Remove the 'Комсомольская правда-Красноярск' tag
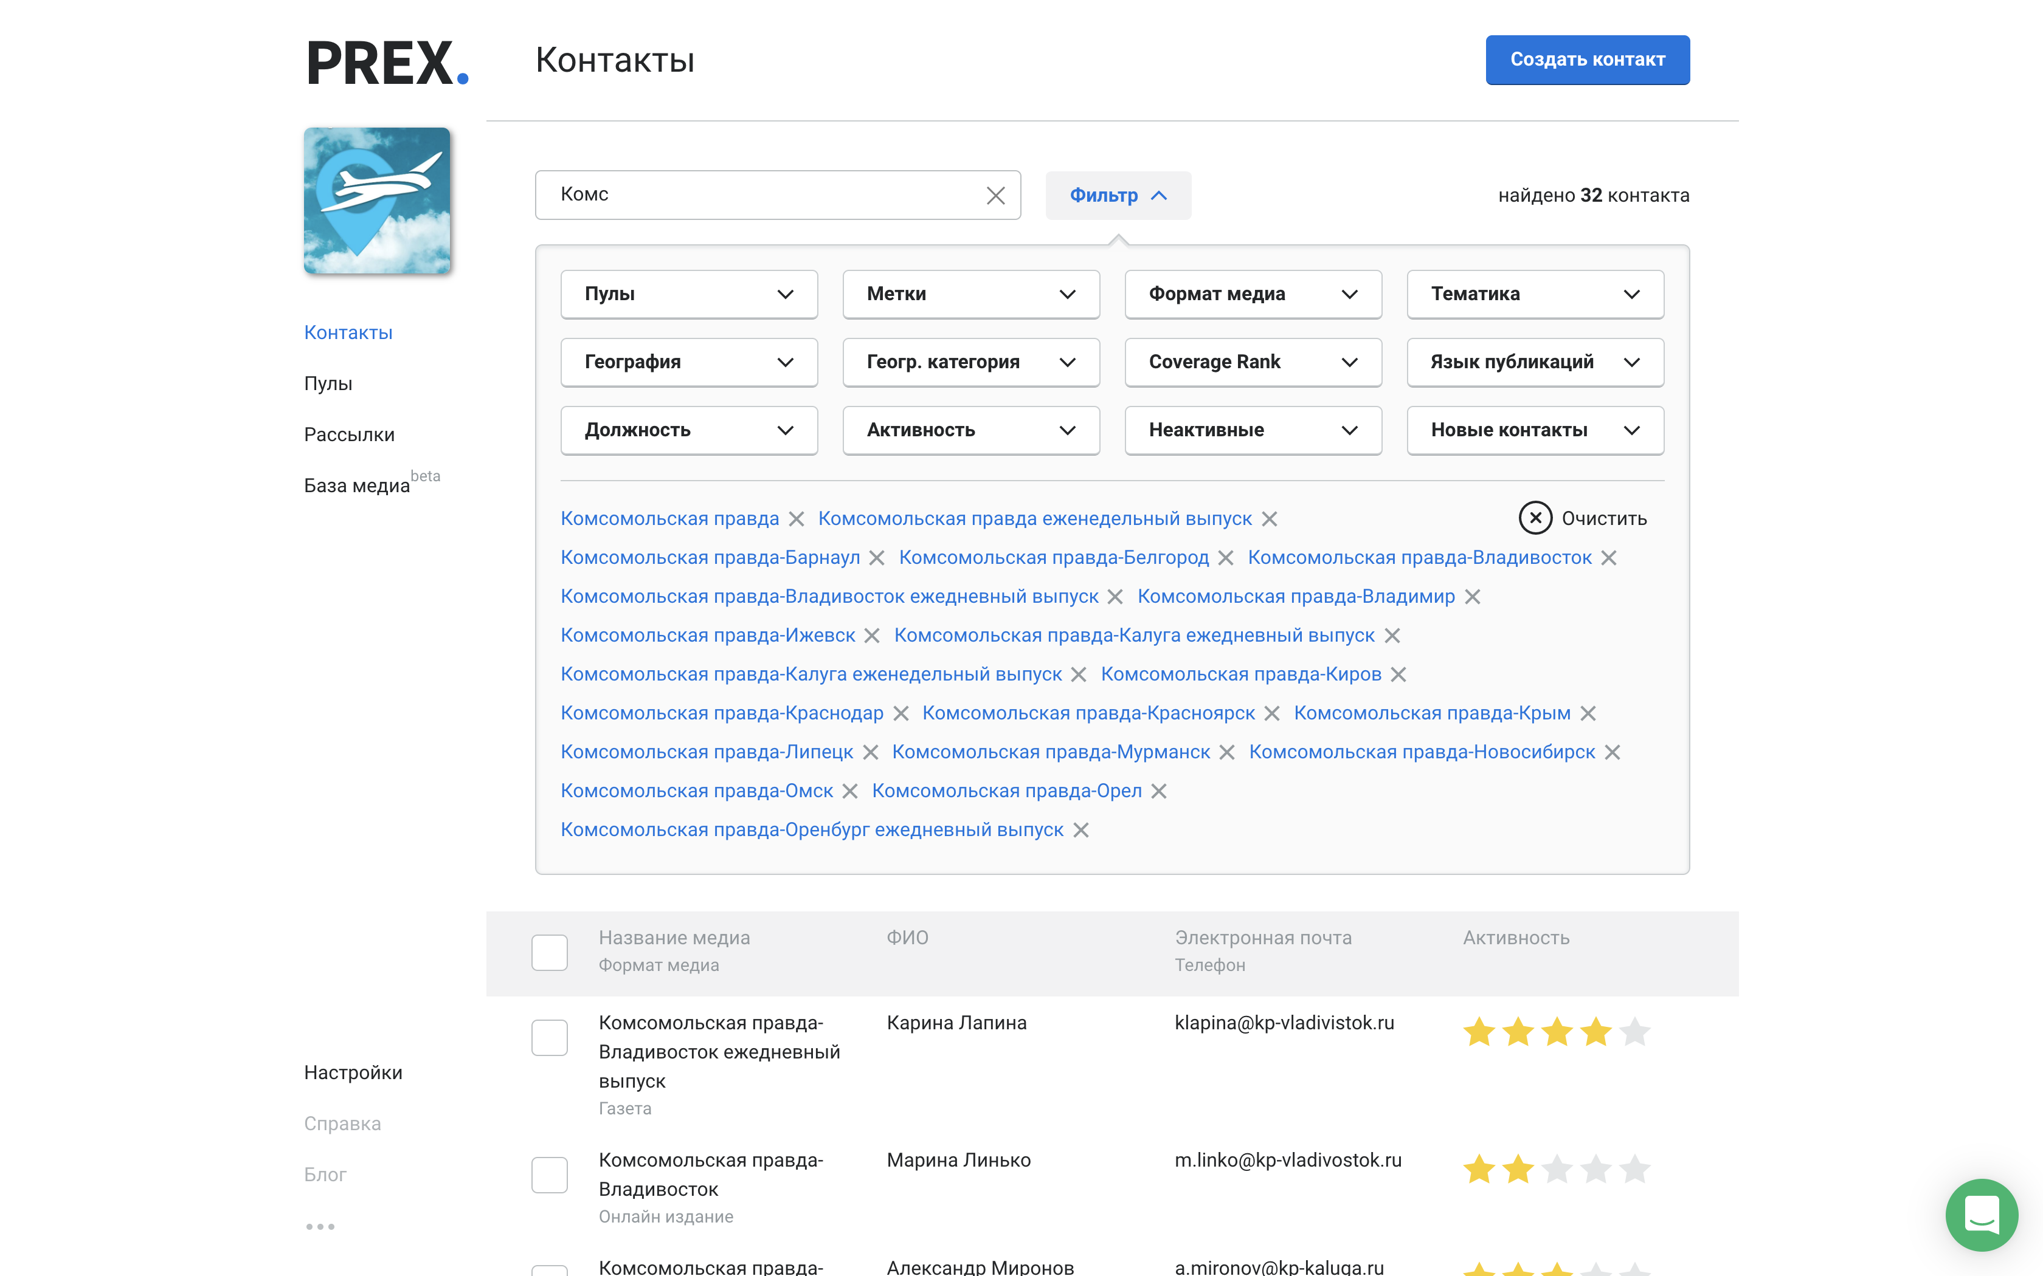 click(1272, 713)
